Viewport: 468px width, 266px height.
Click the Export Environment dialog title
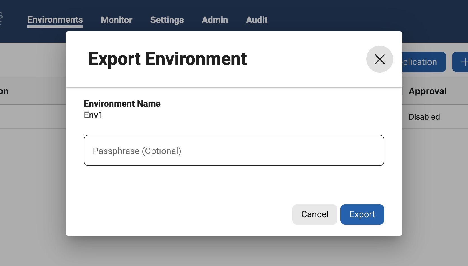pyautogui.click(x=167, y=59)
